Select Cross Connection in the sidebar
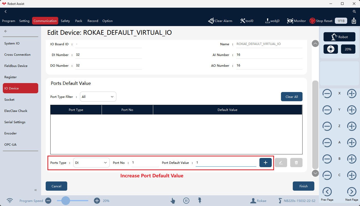The height and width of the screenshot is (206, 360). [x=21, y=55]
